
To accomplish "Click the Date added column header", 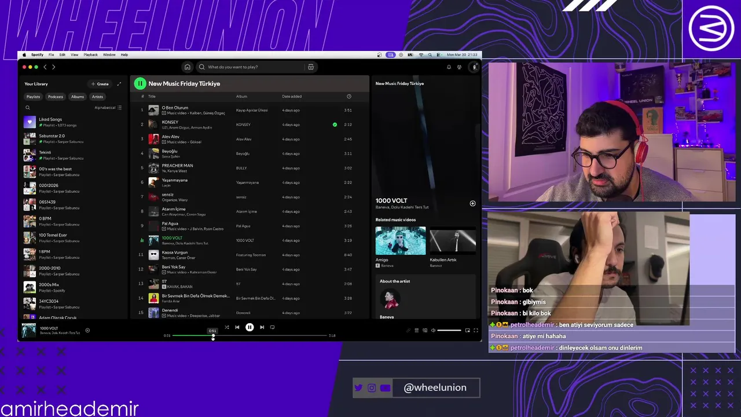I will [292, 96].
